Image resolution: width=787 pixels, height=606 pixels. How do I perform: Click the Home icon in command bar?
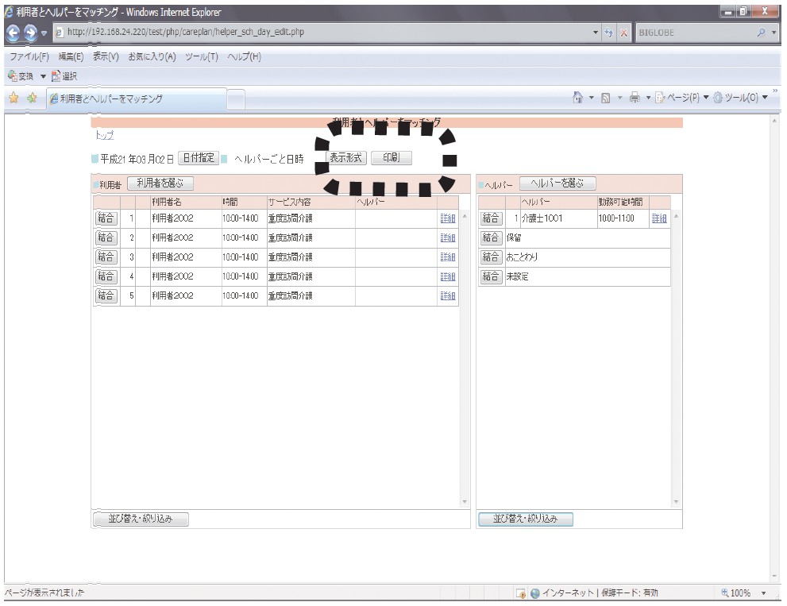(x=577, y=98)
